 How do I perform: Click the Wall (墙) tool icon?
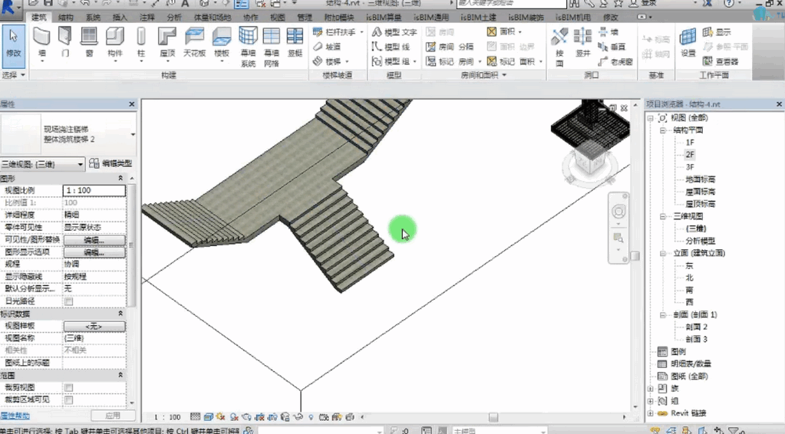point(41,38)
